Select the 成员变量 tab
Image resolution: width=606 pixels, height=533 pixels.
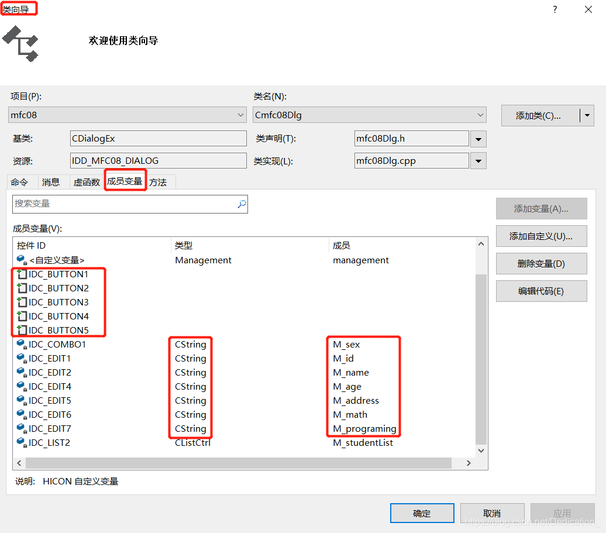click(125, 181)
